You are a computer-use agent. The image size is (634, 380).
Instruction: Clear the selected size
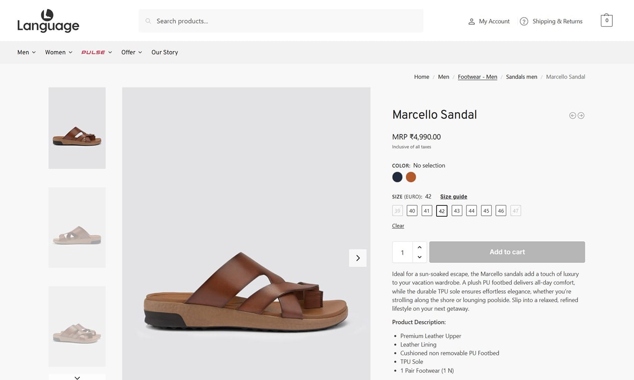(398, 226)
